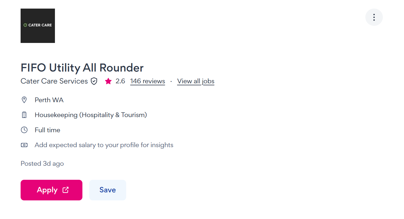Click the external link icon on Apply
Image resolution: width=404 pixels, height=219 pixels.
[66, 190]
